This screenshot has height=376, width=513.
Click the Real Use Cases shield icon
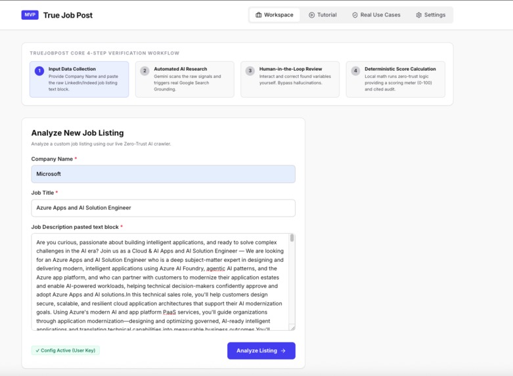click(355, 15)
